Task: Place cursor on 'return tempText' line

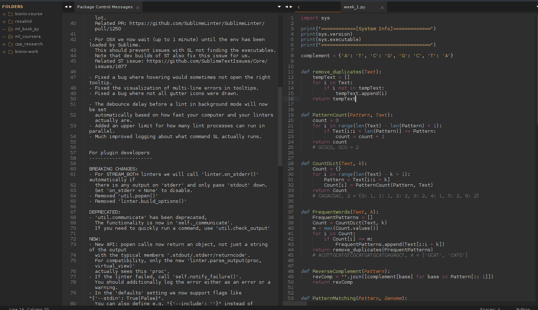Action: click(x=334, y=99)
